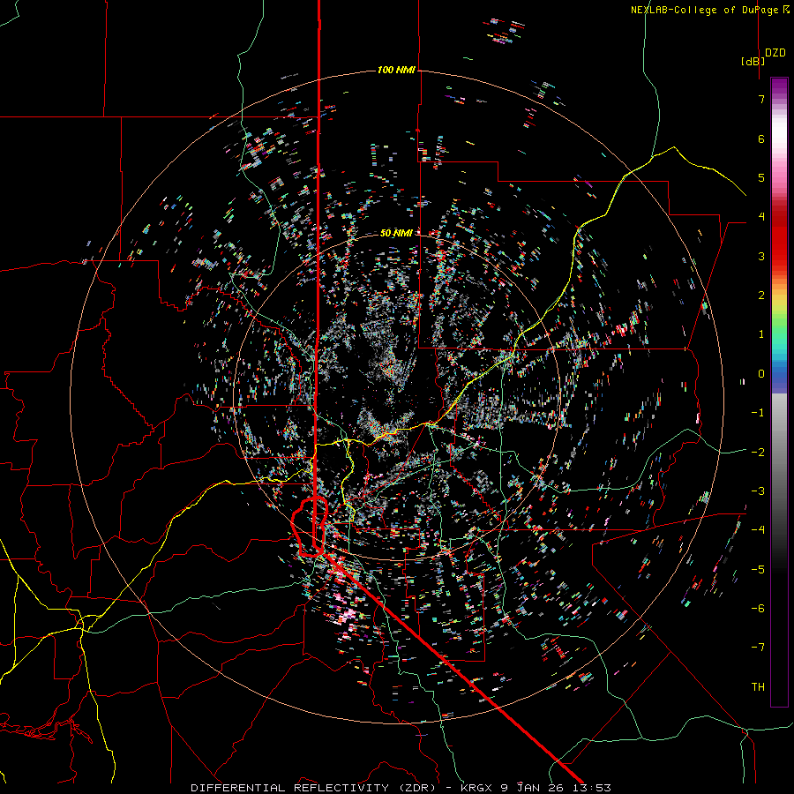Click the red warning polygon near the radar site
The image size is (794, 794).
(x=310, y=527)
